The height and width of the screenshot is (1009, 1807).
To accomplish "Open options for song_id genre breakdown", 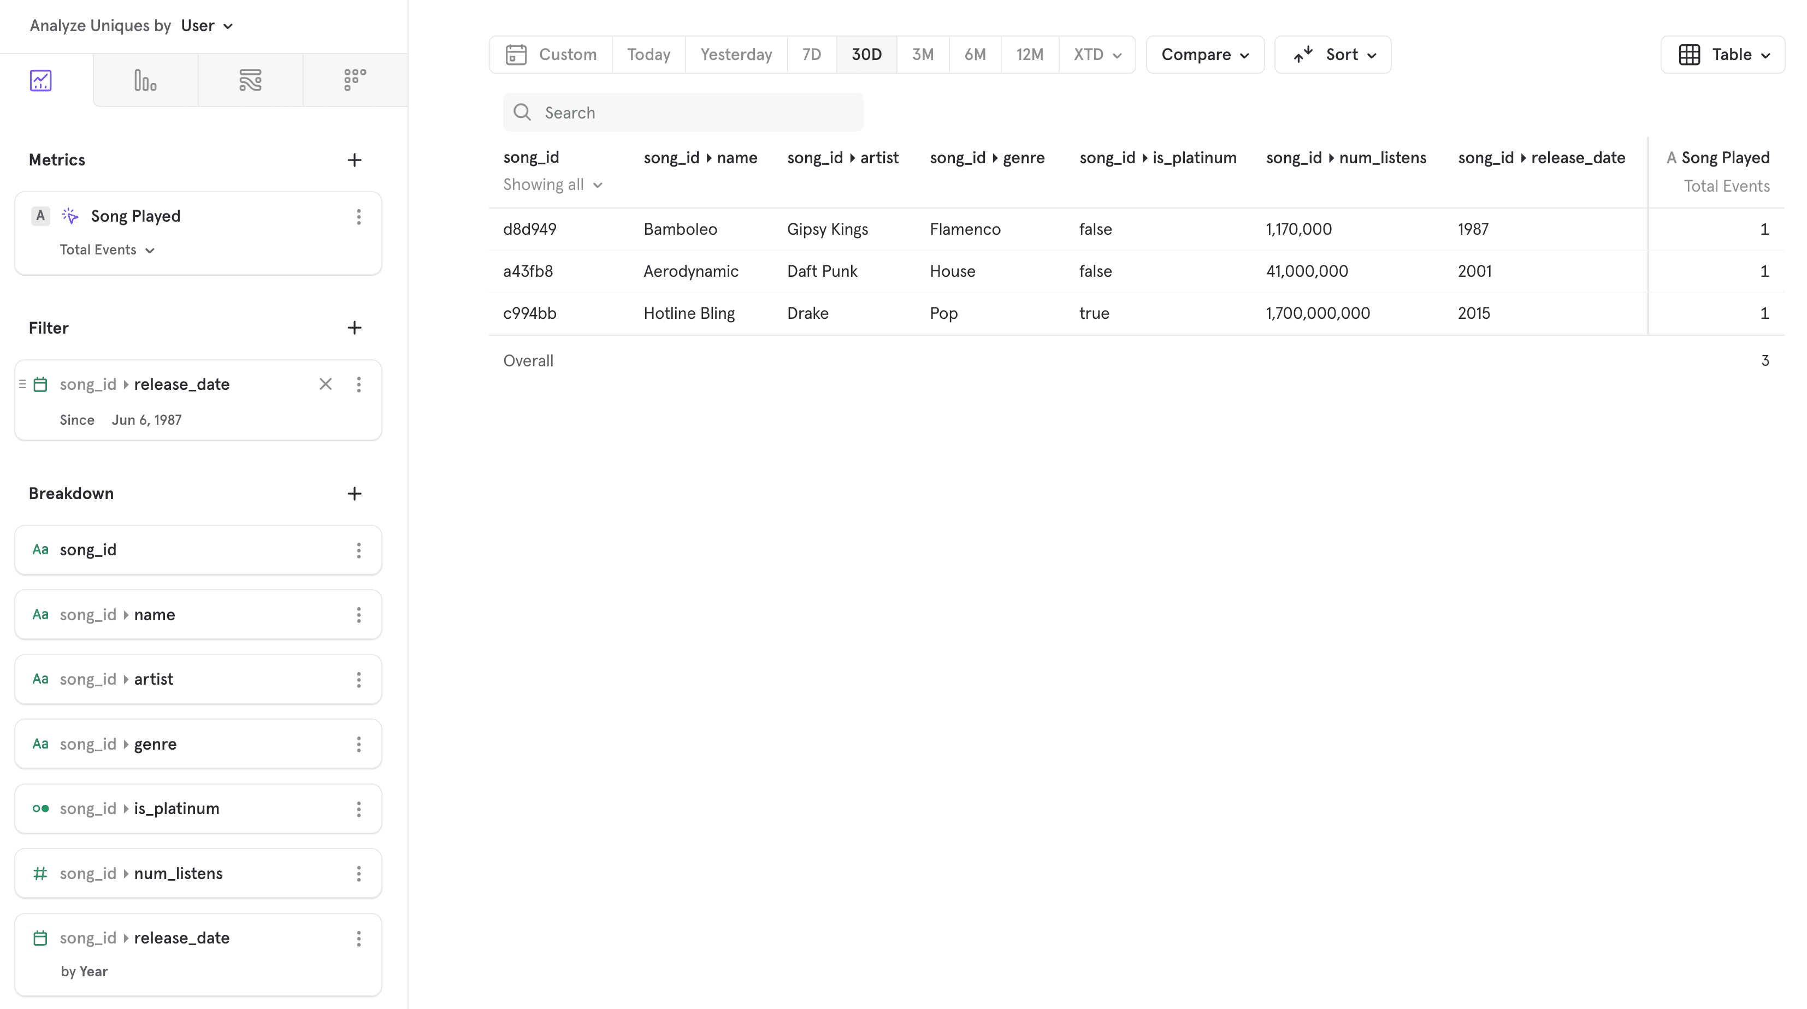I will pos(358,744).
